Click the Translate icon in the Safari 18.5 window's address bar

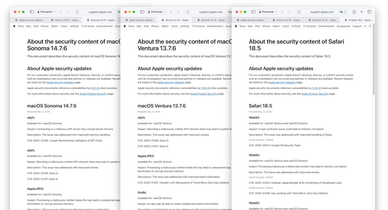(341, 12)
